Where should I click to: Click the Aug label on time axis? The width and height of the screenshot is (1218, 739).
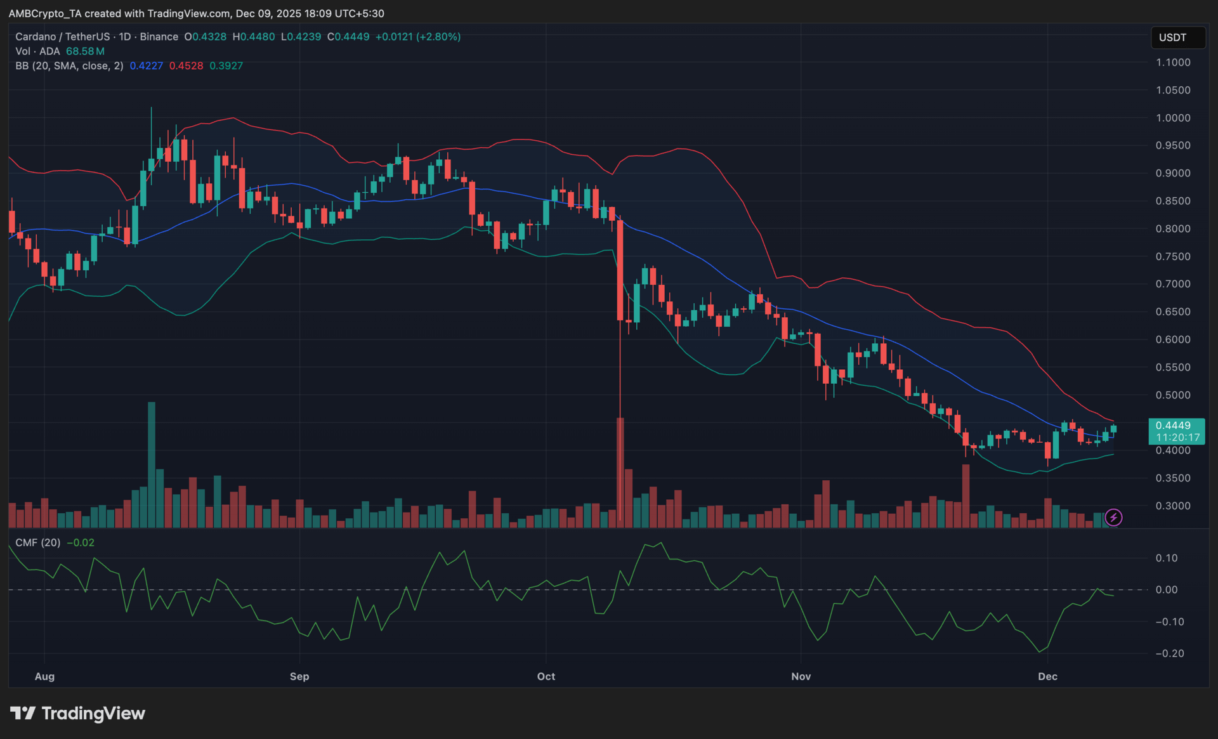44,676
